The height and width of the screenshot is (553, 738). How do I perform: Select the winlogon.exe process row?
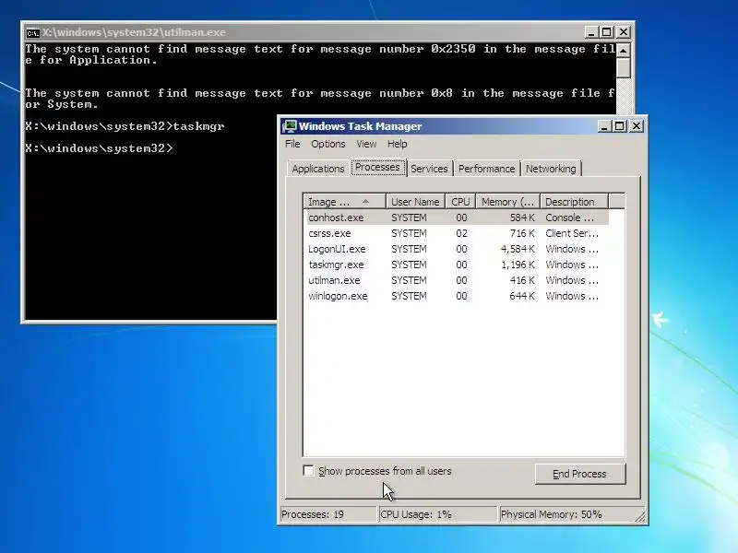tap(456, 296)
